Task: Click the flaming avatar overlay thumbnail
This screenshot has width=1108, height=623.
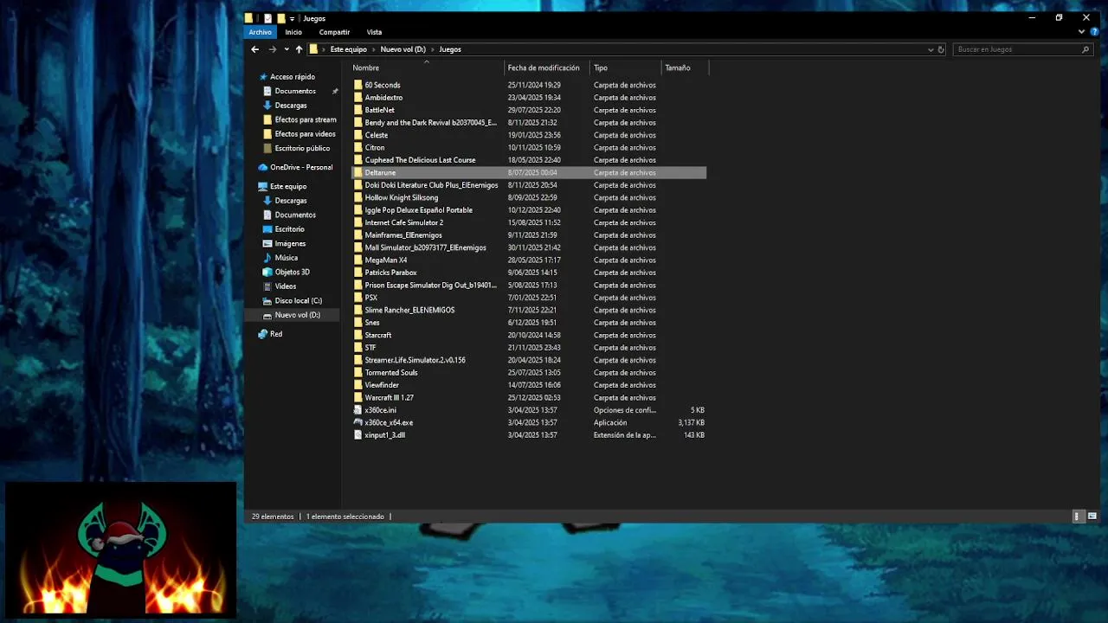Action: pyautogui.click(x=120, y=550)
